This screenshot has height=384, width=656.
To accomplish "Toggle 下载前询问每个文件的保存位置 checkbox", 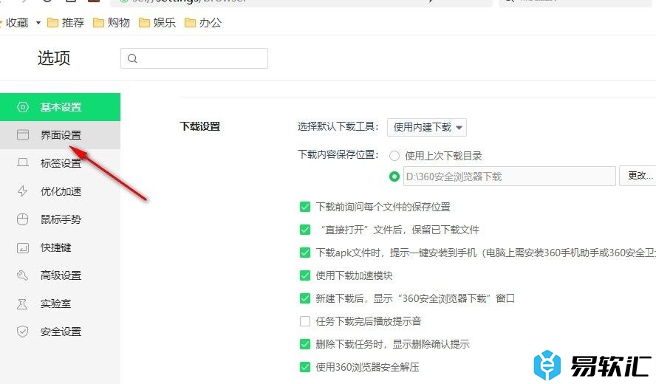I will point(305,207).
